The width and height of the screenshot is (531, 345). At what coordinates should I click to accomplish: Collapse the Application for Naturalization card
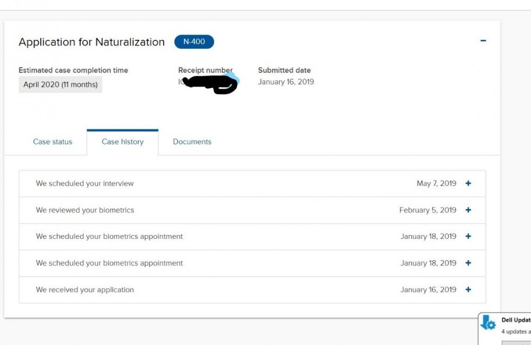pyautogui.click(x=483, y=41)
